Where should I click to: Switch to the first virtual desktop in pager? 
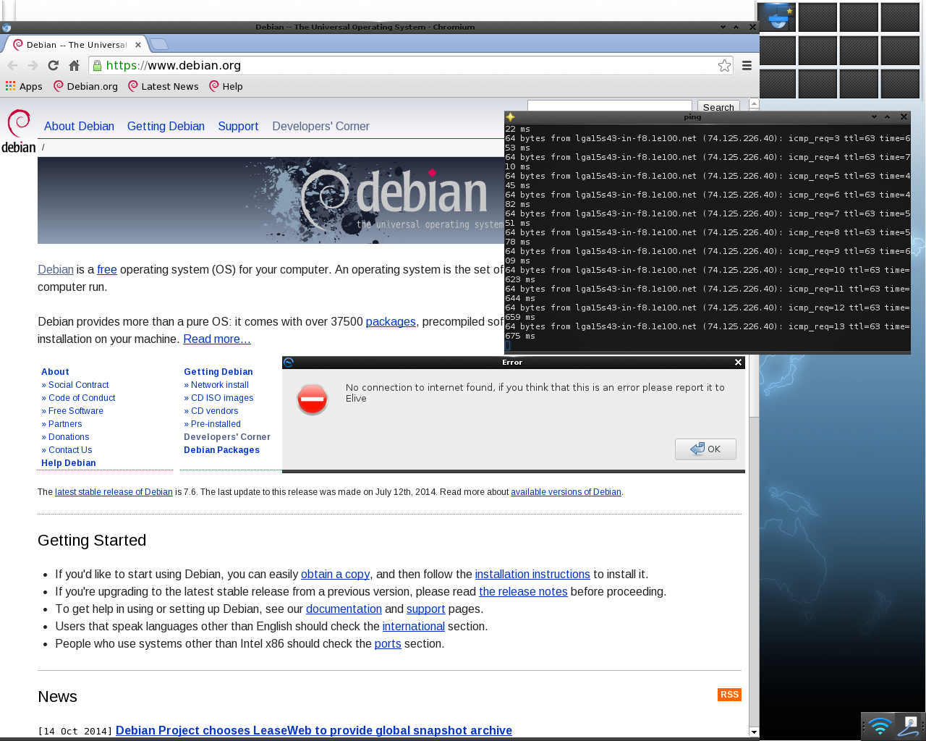pyautogui.click(x=778, y=17)
